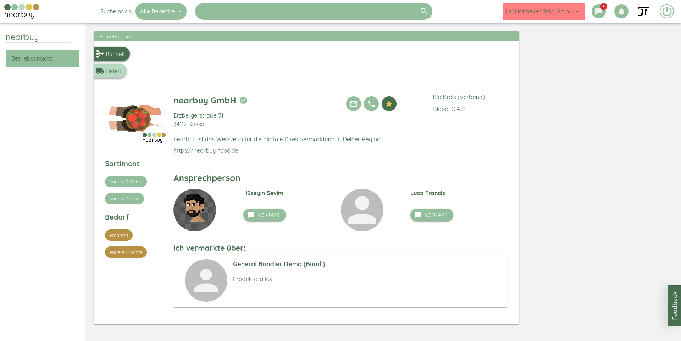The height and width of the screenshot is (341, 681).
Task: Click the nearbuy sidebar heading
Action: 22,37
